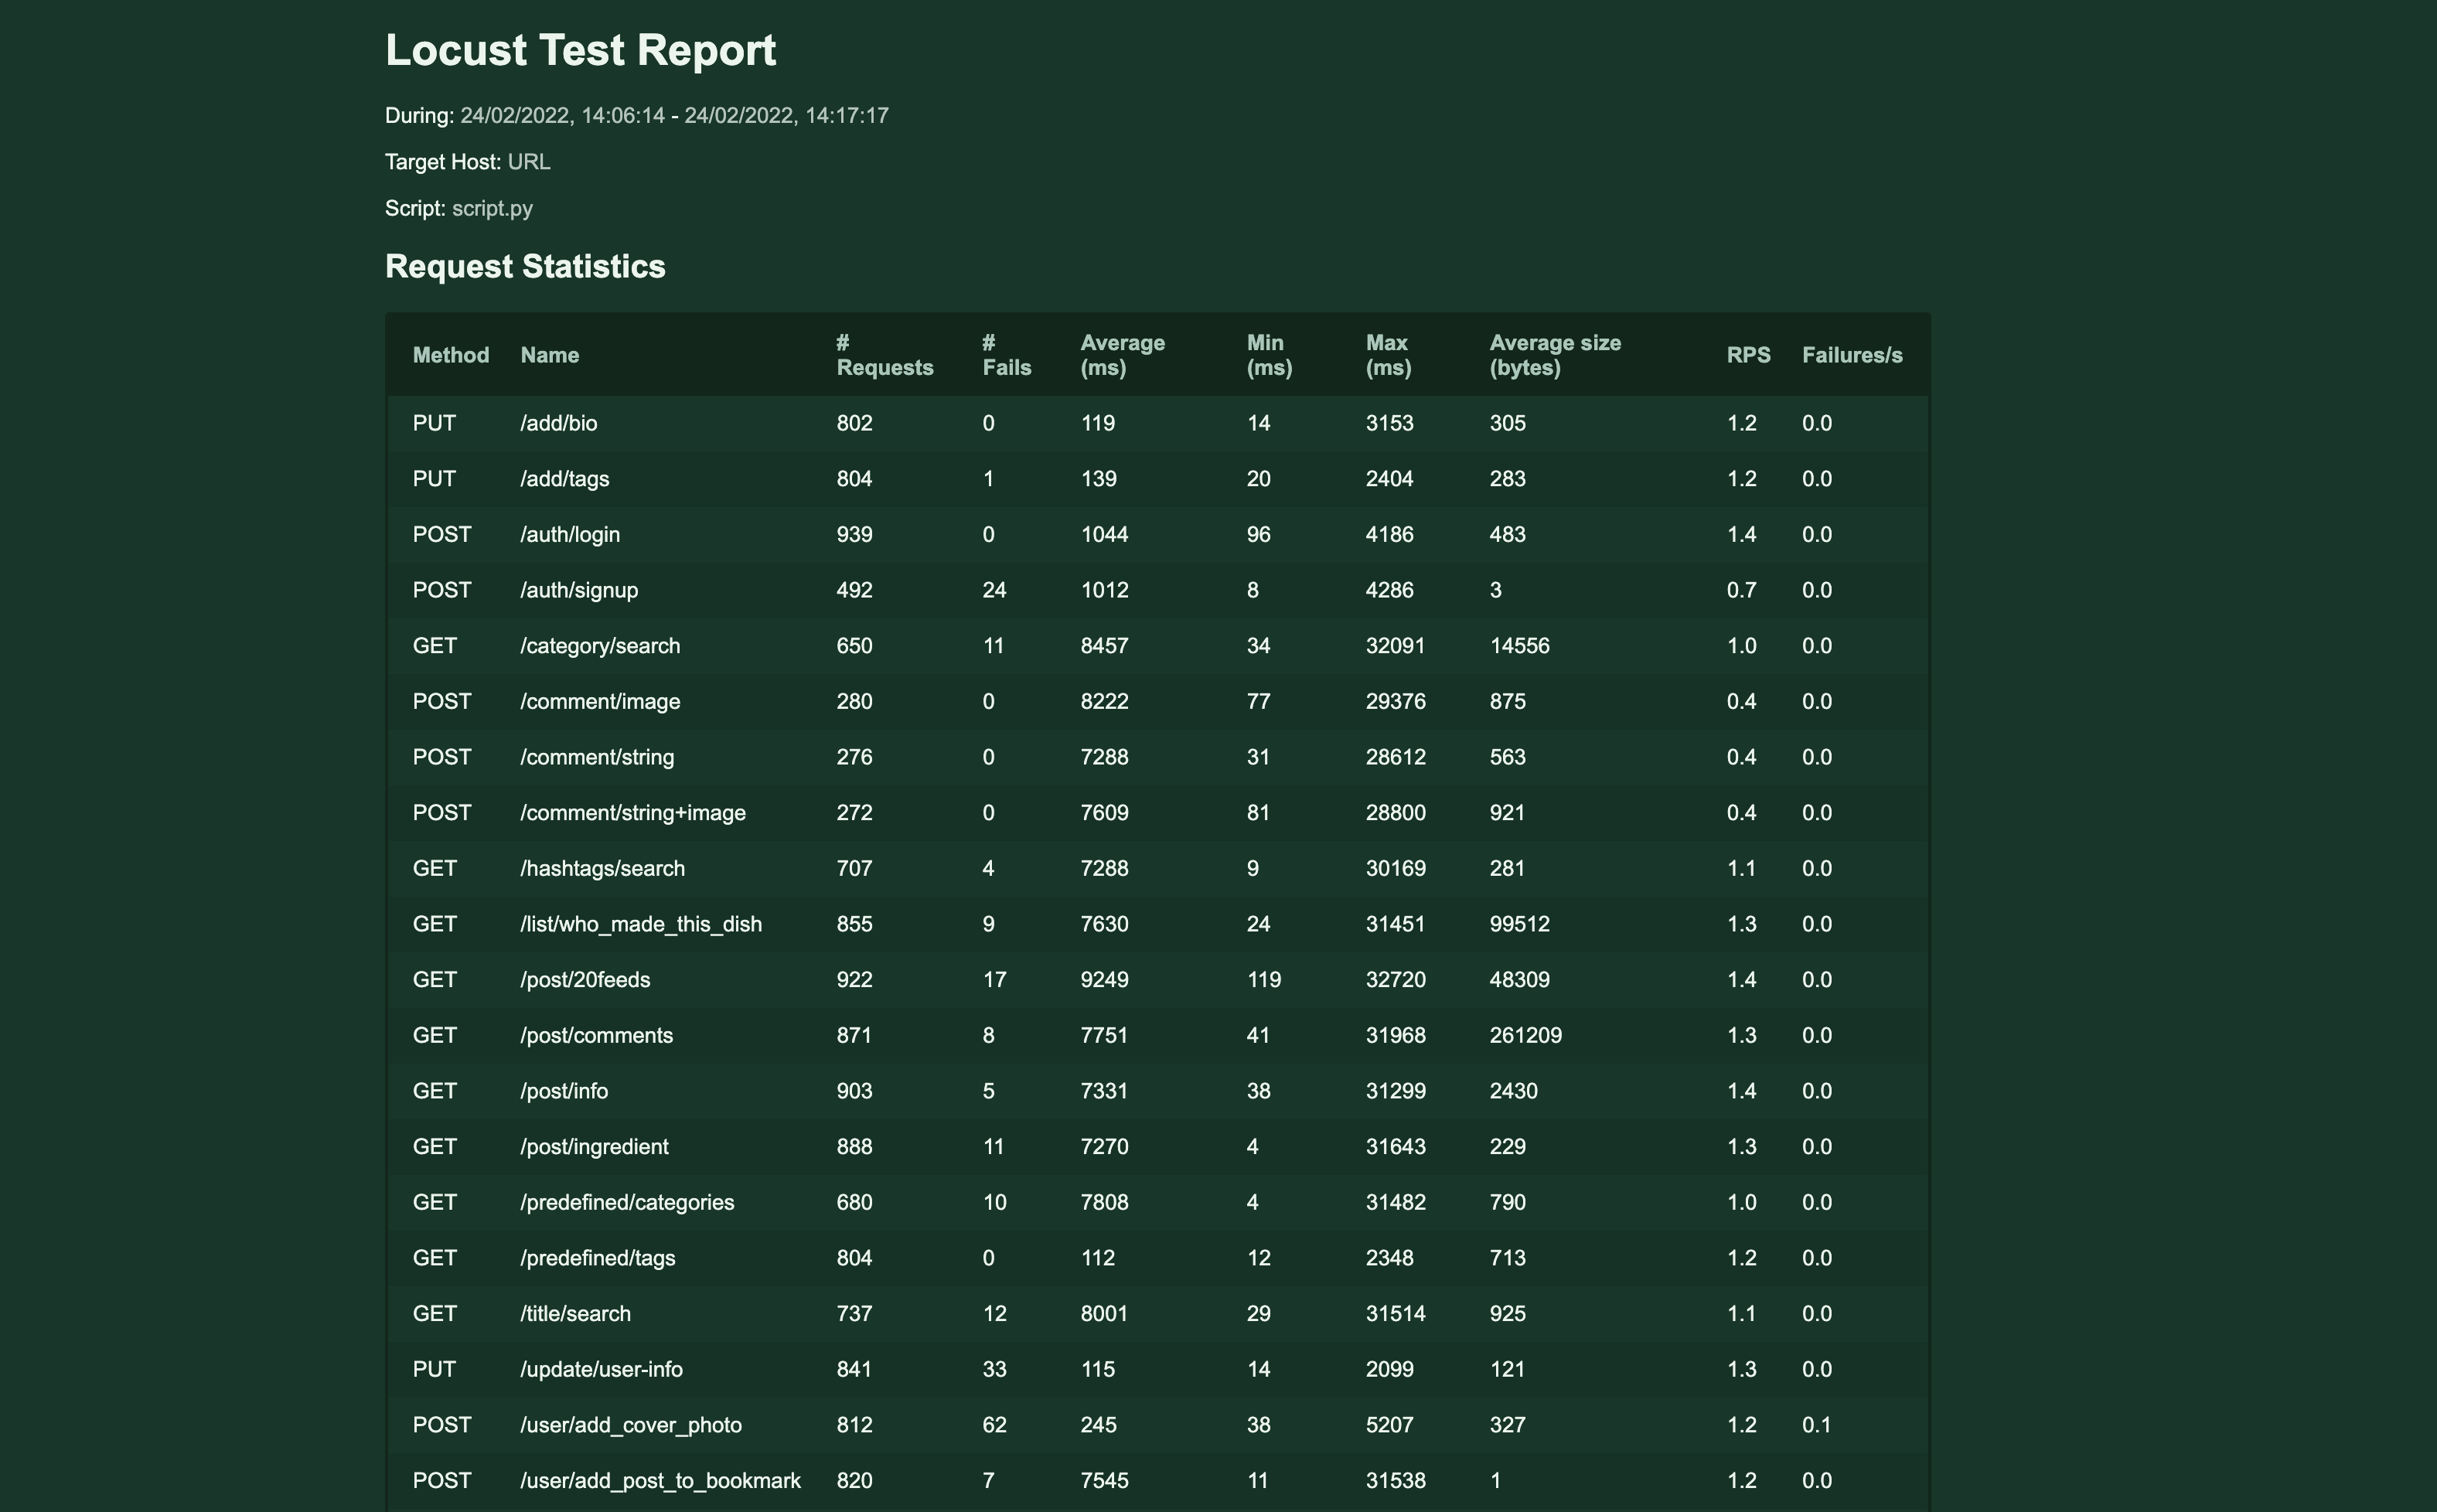Select the /post/20feeds endpoint name

[585, 980]
